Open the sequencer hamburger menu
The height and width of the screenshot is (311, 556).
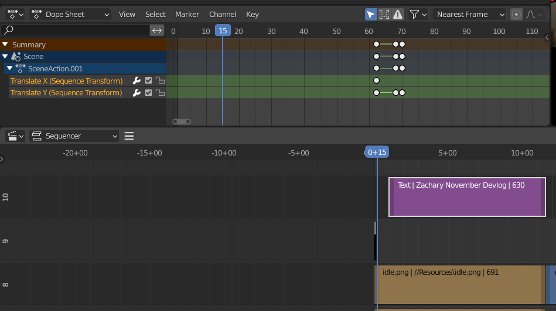pos(129,136)
